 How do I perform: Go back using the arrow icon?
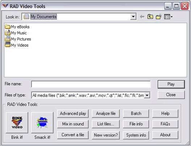click(x=142, y=17)
